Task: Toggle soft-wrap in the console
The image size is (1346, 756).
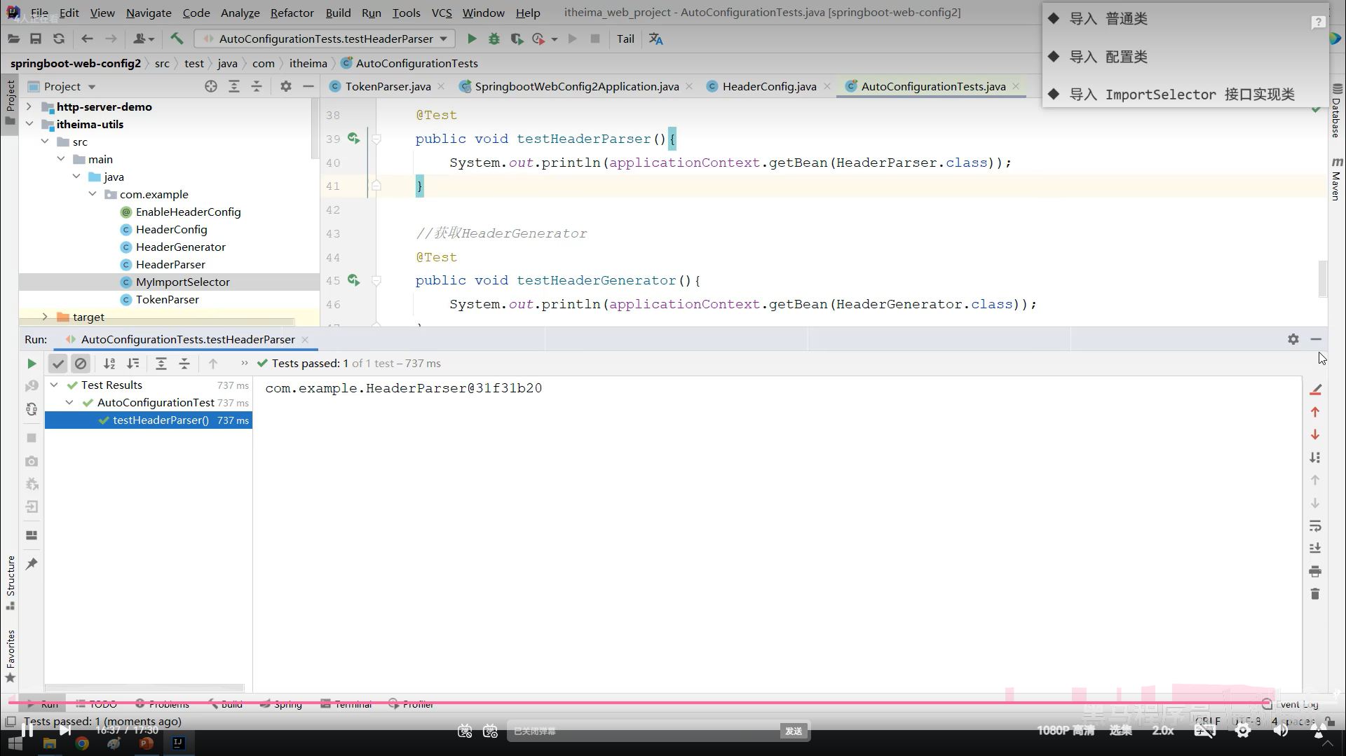Action: coord(1315,526)
